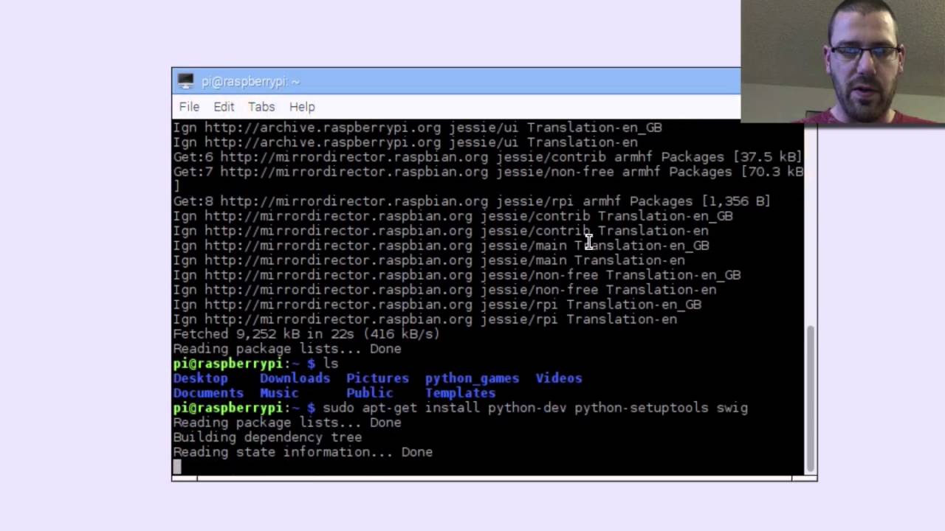Image resolution: width=945 pixels, height=531 pixels.
Task: Click the Pictures folder name
Action: coord(377,378)
